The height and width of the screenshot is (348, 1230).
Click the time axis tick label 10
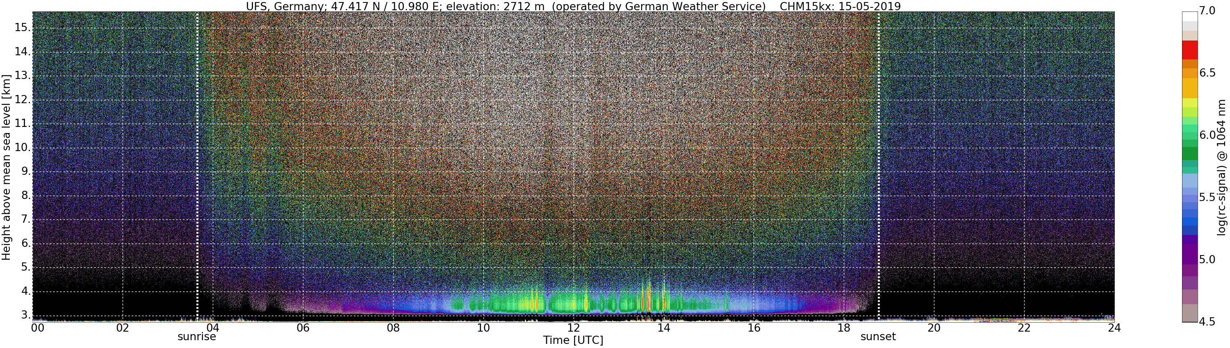click(x=483, y=328)
